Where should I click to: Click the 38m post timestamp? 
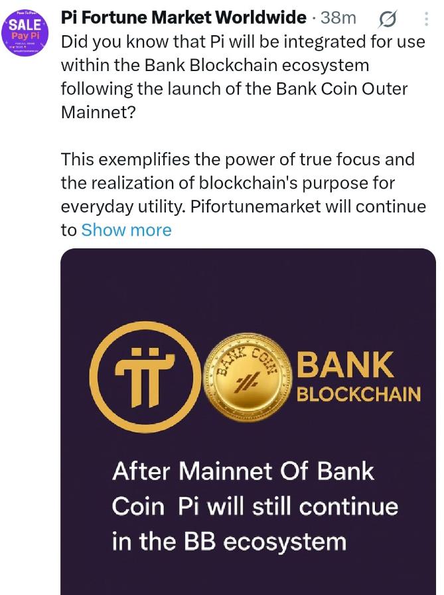click(x=338, y=17)
